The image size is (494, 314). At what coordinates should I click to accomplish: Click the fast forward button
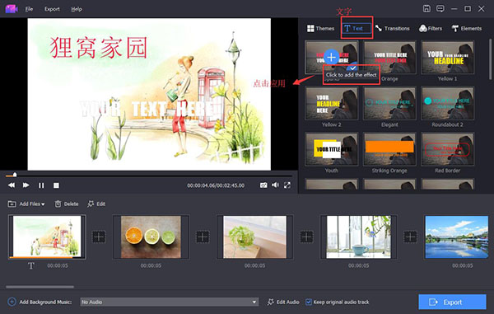pyautogui.click(x=26, y=185)
